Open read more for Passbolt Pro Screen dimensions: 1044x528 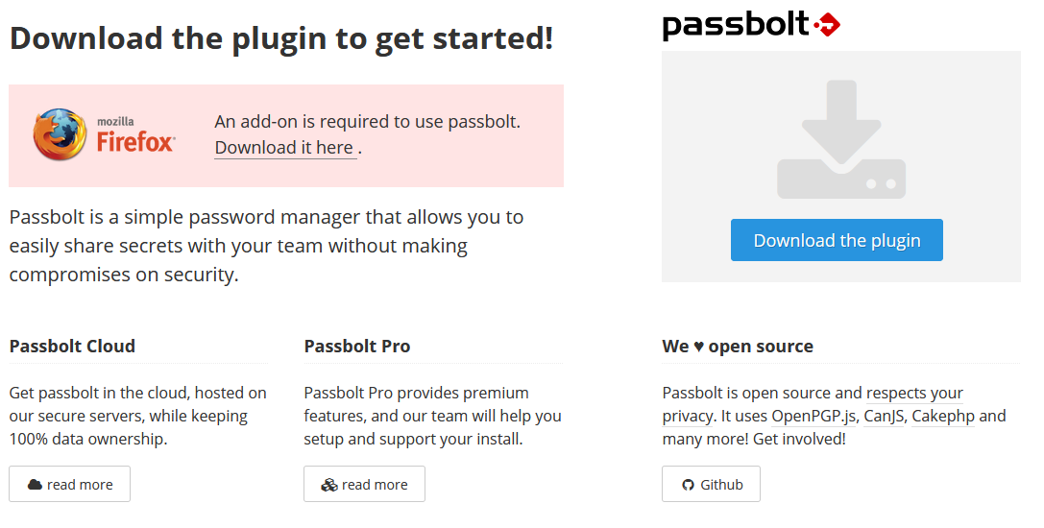[365, 485]
